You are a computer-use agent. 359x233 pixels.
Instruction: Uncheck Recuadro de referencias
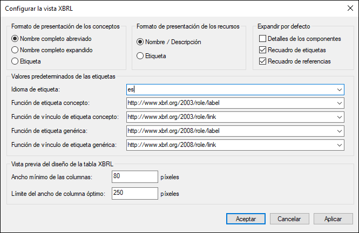tap(263, 61)
